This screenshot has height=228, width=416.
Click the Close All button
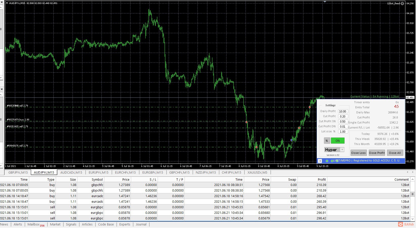point(395,153)
